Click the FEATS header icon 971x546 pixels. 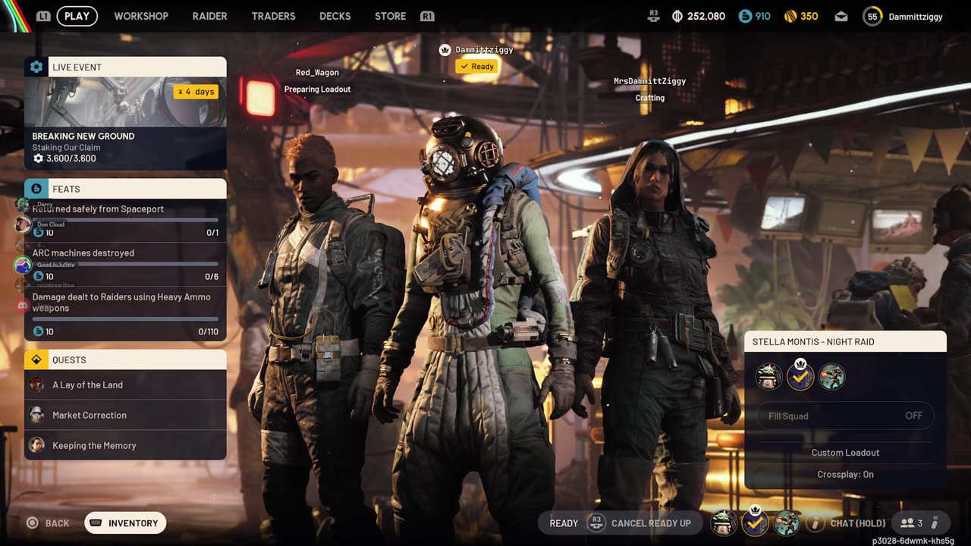coord(36,189)
